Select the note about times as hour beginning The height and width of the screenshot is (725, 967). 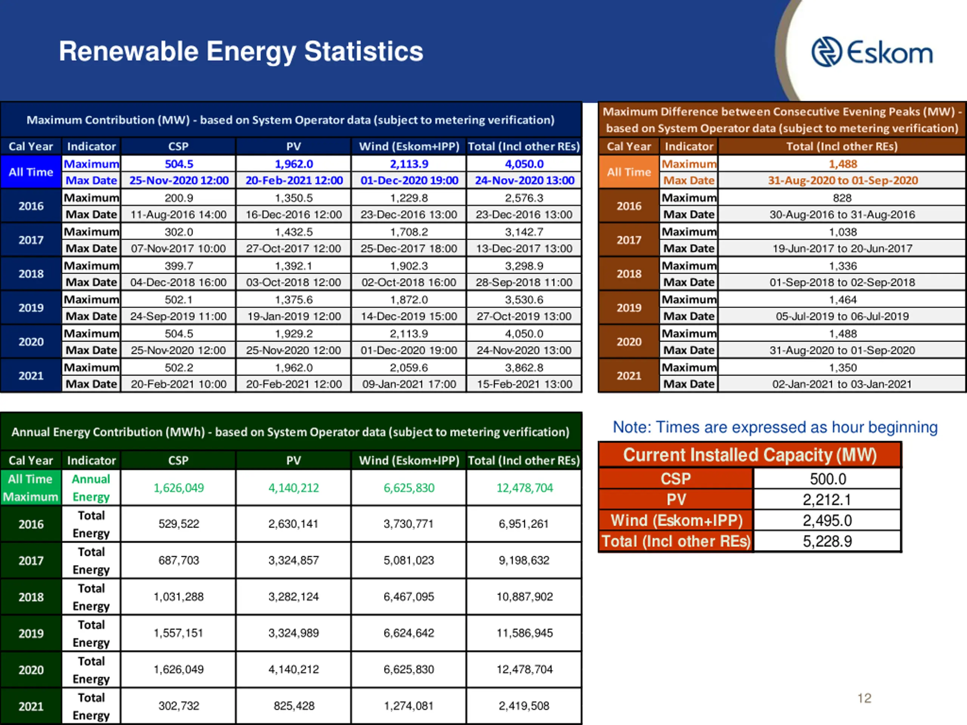775,427
